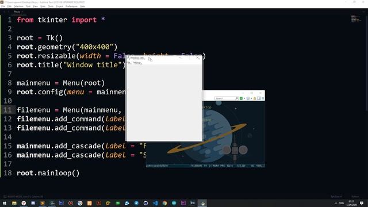Open Visual Studio Code from the taskbar
The width and height of the screenshot is (368, 207).
[x=155, y=203]
